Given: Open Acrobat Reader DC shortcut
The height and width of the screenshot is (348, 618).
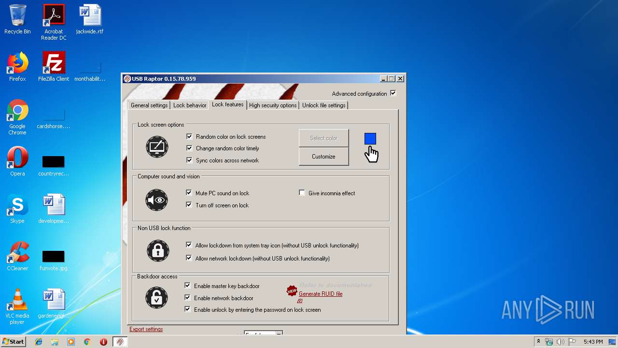Looking at the screenshot, I should point(54,22).
